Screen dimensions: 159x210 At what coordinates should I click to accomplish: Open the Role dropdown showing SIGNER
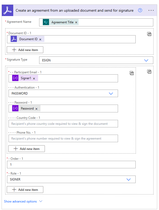(x=128, y=179)
